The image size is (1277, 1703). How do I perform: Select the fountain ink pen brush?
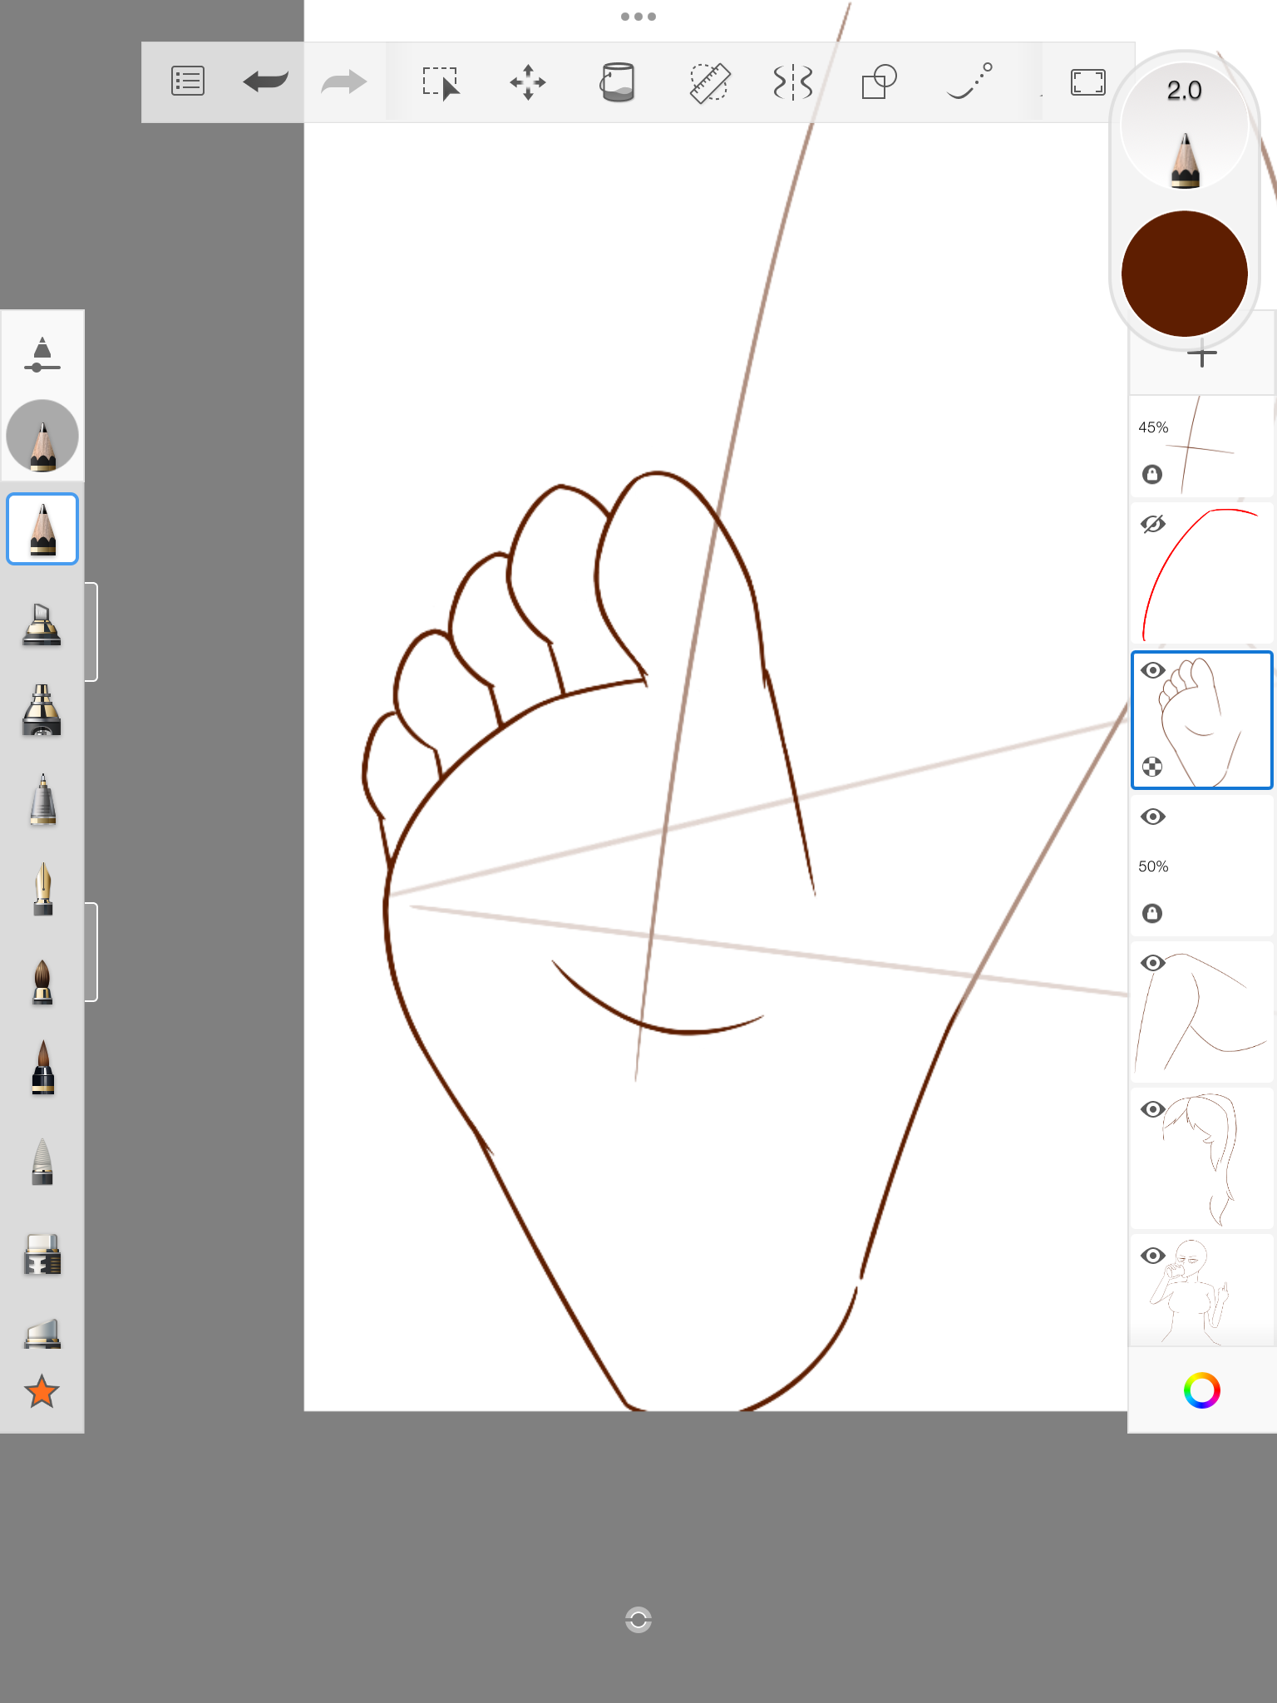coord(42,888)
